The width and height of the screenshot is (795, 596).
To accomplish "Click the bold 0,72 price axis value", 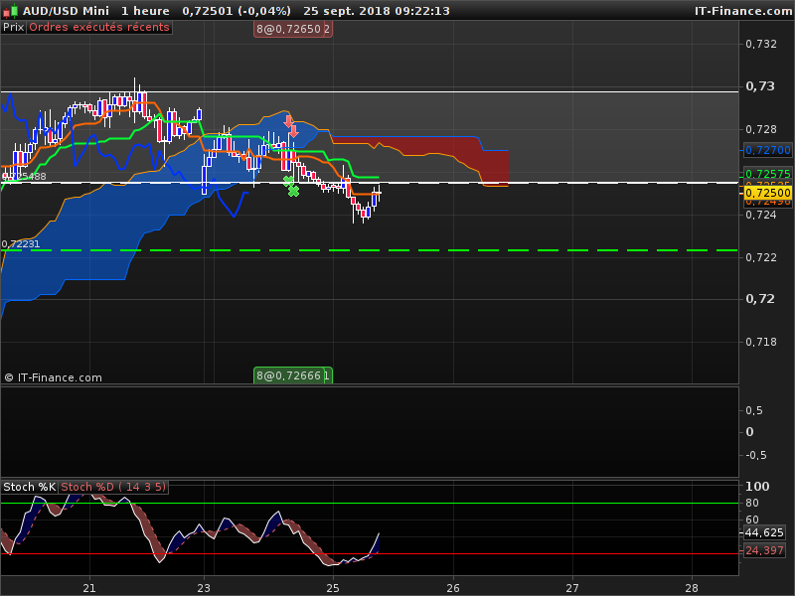I will (x=760, y=299).
